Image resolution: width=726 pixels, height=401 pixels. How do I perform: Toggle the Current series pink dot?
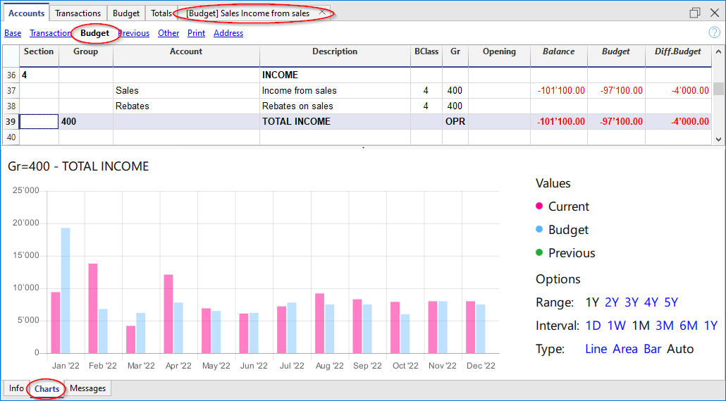pos(539,206)
